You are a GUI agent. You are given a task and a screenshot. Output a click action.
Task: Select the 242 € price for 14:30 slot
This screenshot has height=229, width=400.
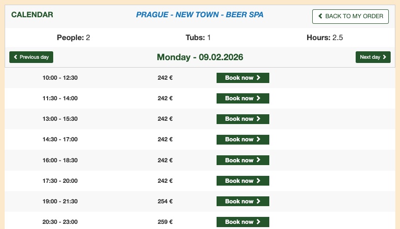(x=165, y=139)
